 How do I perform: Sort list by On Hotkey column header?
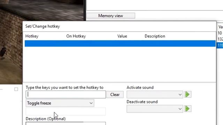coord(76,36)
